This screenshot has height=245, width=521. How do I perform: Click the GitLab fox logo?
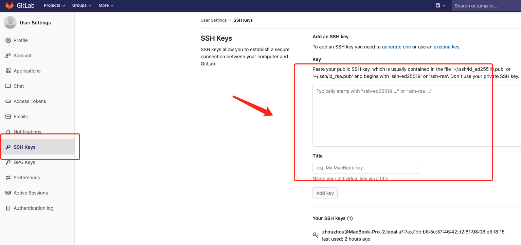(x=9, y=5)
